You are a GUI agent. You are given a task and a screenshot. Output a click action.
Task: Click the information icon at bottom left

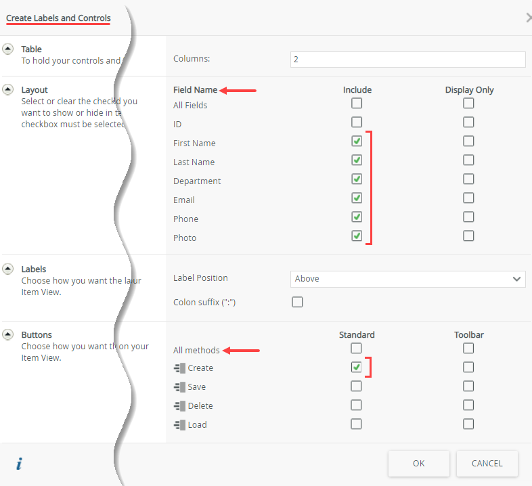(20, 464)
